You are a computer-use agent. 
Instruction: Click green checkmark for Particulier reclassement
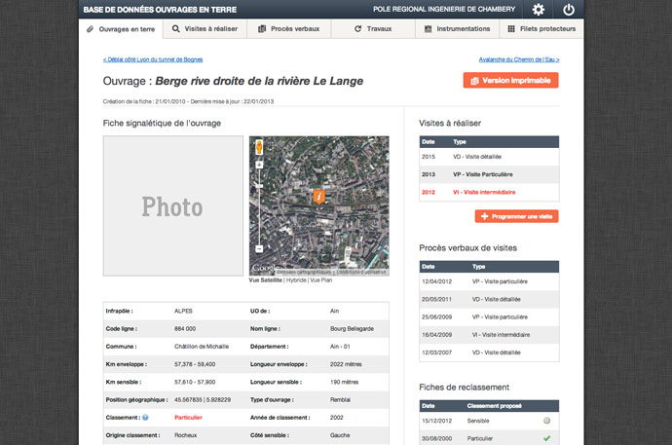[x=546, y=438]
